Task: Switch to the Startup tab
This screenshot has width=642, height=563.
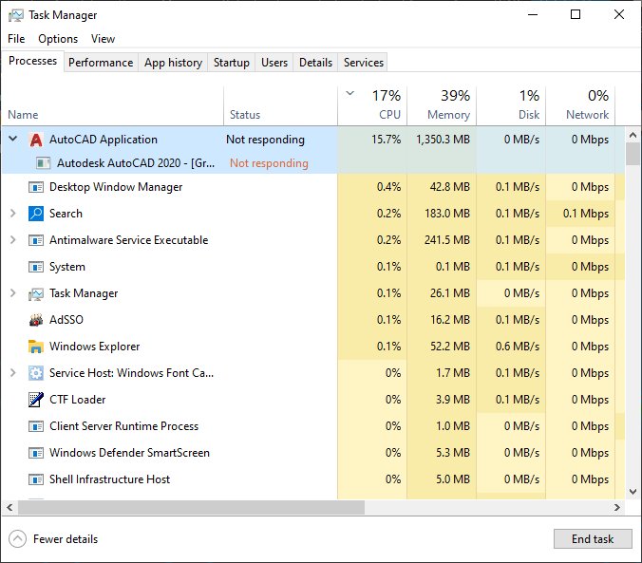Action: click(x=232, y=63)
